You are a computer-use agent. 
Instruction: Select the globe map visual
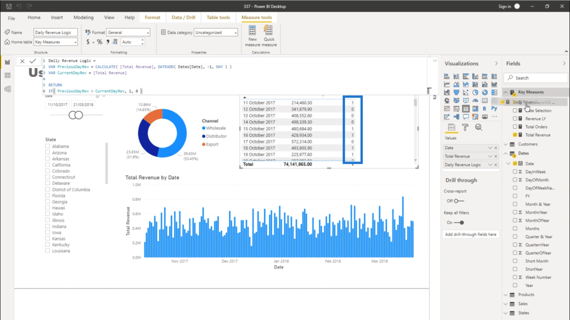447,101
